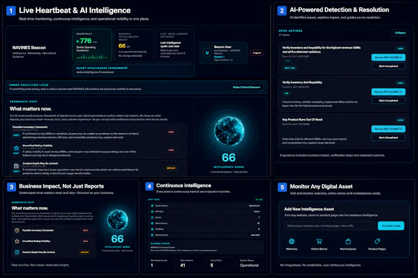
Task: Click HIGH badge on Possible Inventory Constraint in Business Impact panel
Action: tap(85, 231)
